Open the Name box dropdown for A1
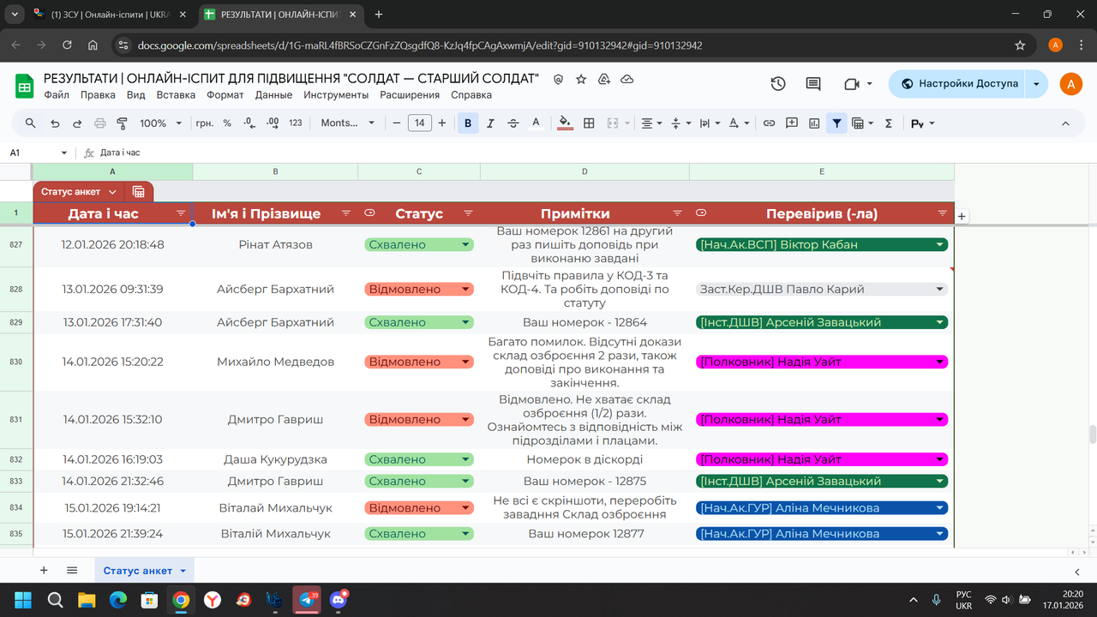This screenshot has height=617, width=1097. pos(64,153)
